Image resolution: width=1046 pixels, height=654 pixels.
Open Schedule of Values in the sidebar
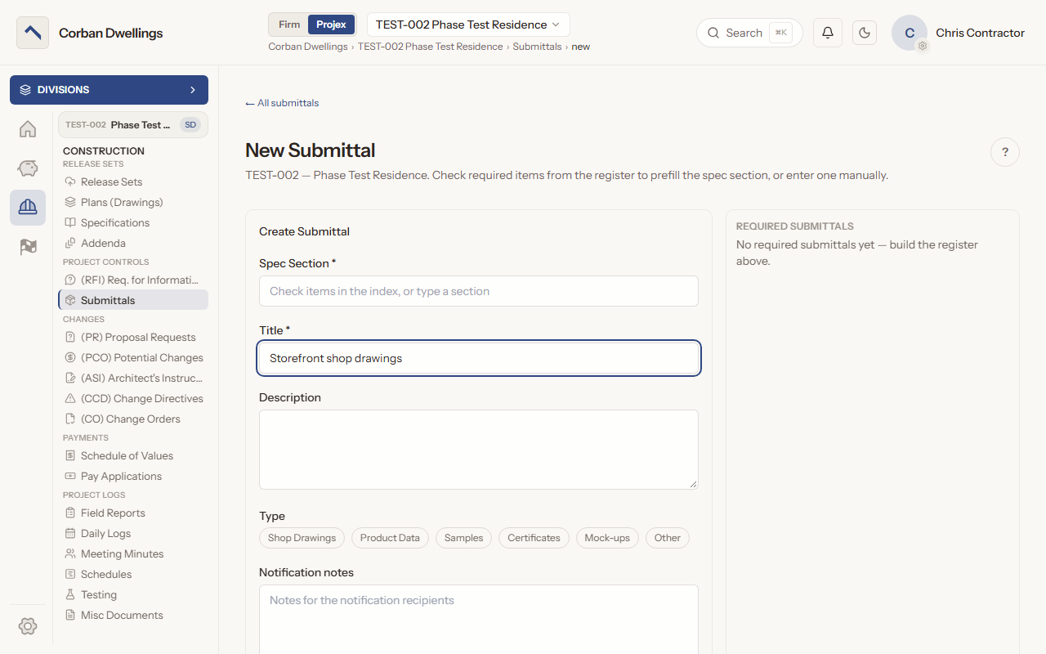pos(132,455)
